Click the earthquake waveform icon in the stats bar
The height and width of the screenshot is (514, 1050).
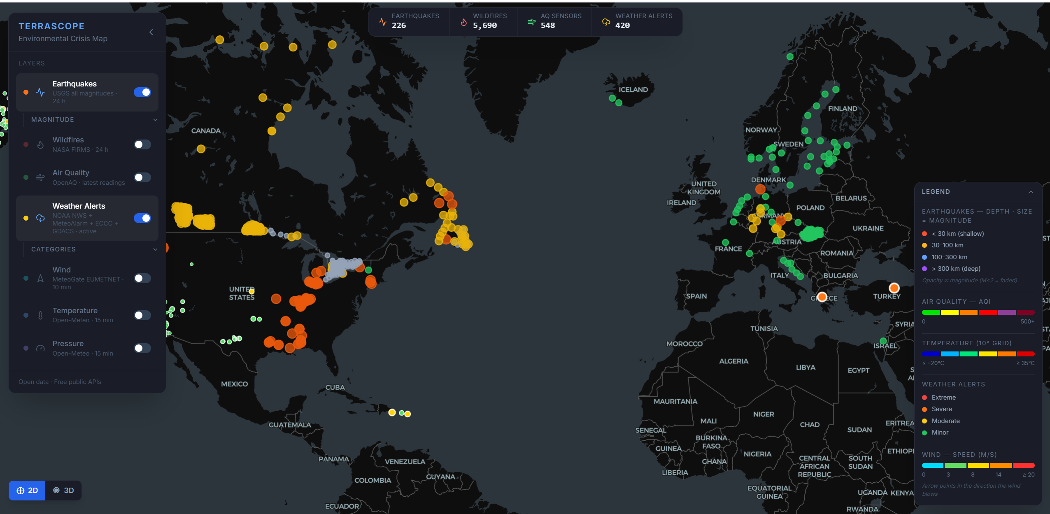coord(382,21)
